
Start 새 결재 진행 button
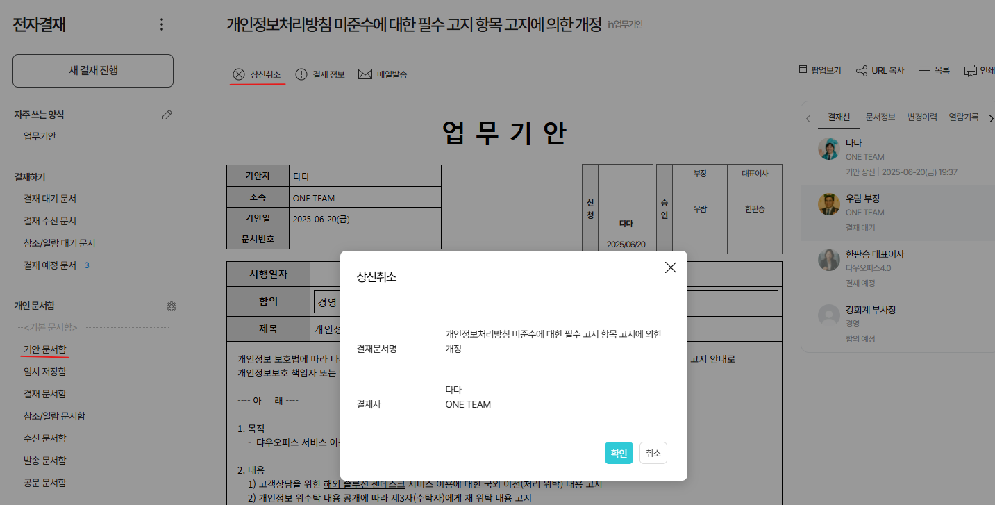pyautogui.click(x=93, y=71)
